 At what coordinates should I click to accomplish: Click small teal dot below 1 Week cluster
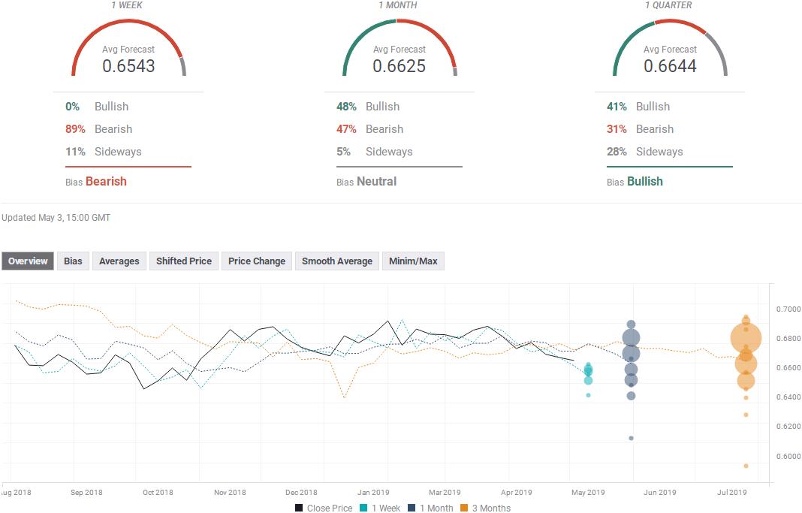click(x=588, y=395)
